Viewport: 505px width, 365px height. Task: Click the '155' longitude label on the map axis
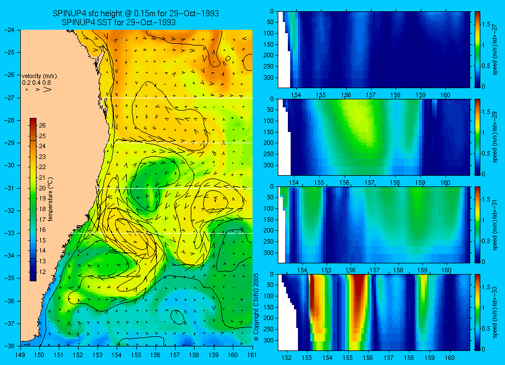pos(136,355)
